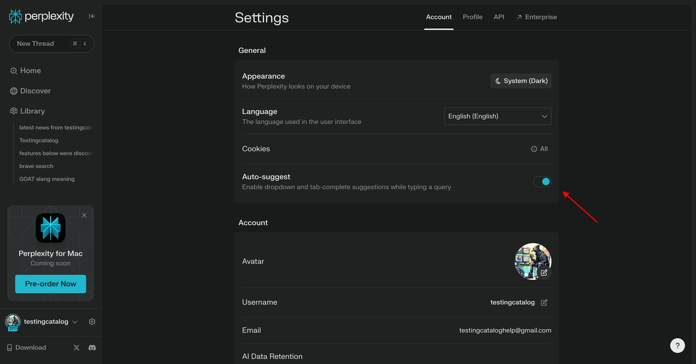Toggle the Auto-suggest switch off
The height and width of the screenshot is (364, 696).
tap(542, 182)
